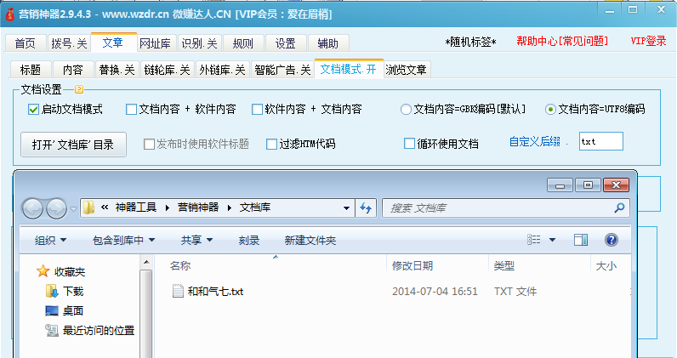Check 文档内容 + 软件内容 checkbox
This screenshot has width=677, height=358.
pos(131,109)
